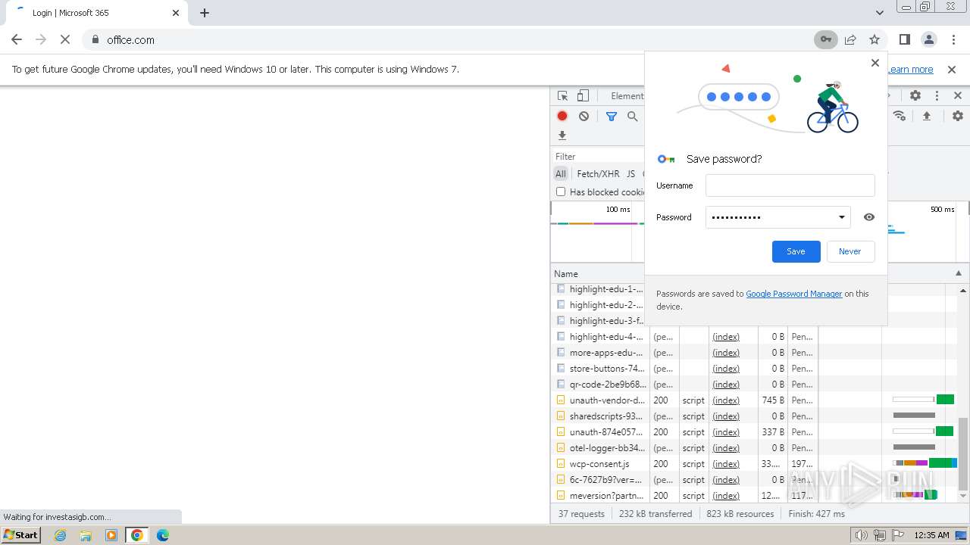The image size is (970, 545).
Task: Toggle the network filter funnel icon
Action: [x=612, y=116]
